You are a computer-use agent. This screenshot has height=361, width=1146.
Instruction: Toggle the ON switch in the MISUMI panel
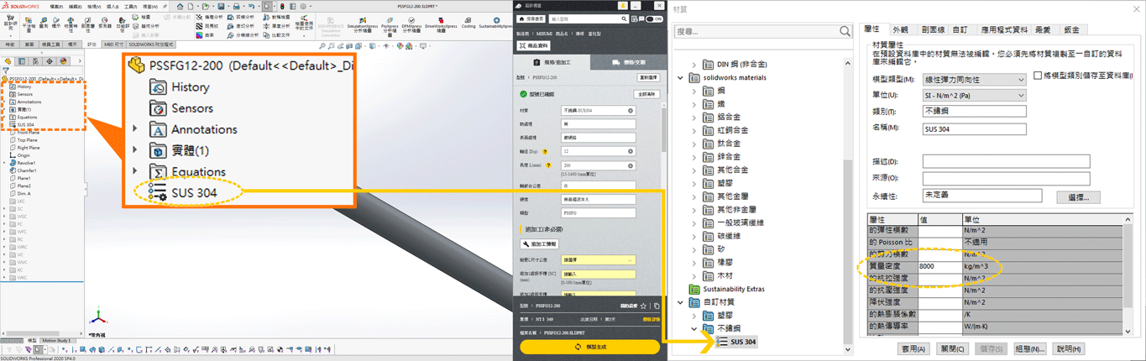(x=652, y=18)
